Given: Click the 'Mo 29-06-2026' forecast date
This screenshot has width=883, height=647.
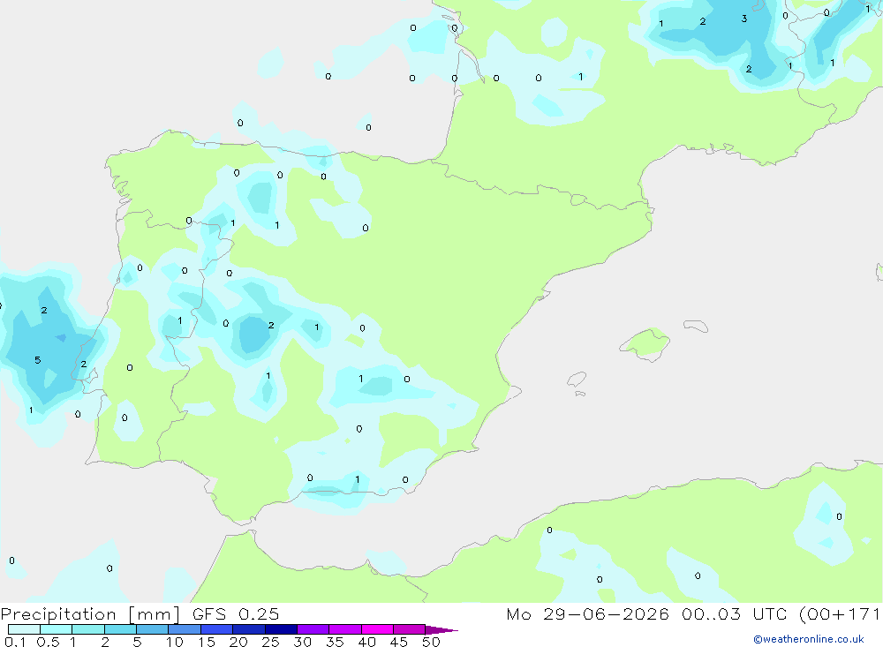Looking at the screenshot, I should [x=587, y=613].
